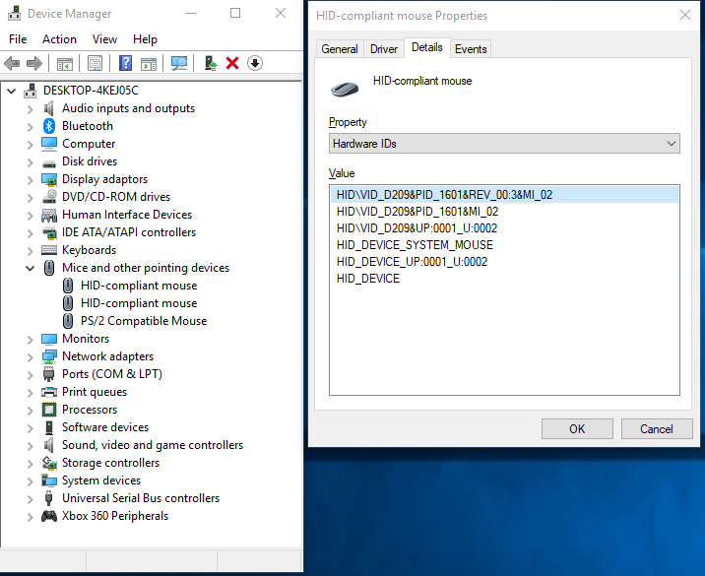Click the Cancel button
This screenshot has height=576, width=705.
[657, 429]
